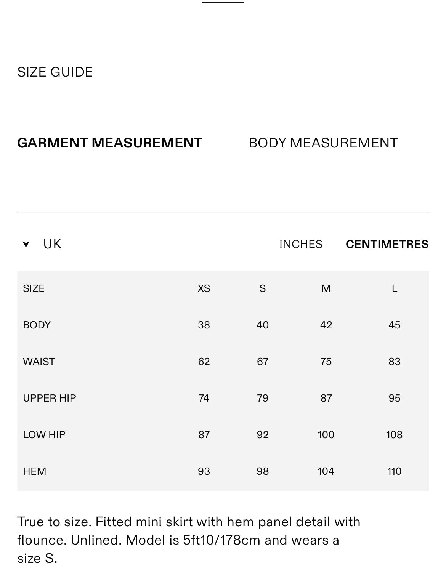Click the LOW HIP row label

pyautogui.click(x=44, y=435)
